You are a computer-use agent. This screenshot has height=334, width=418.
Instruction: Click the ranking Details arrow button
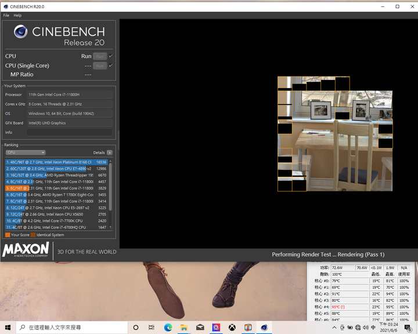110,153
